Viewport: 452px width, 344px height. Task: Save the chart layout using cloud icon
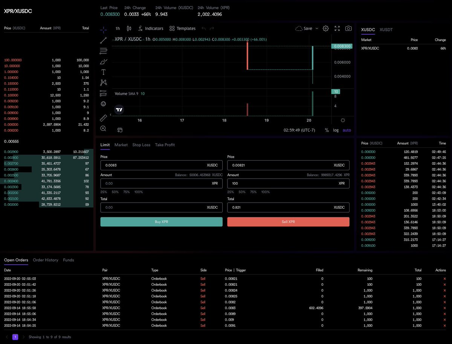[x=304, y=29]
